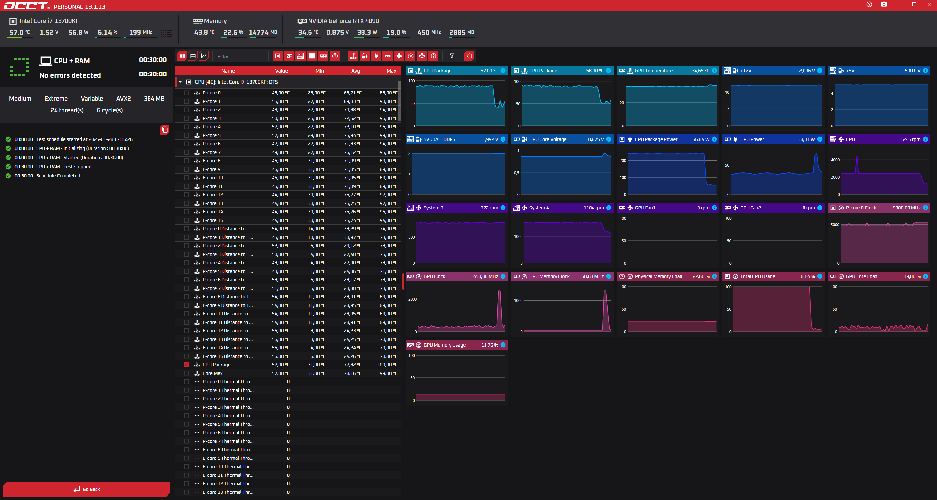Open the info icon on the Total CPU Usage graph
This screenshot has height=500, width=937.
pos(820,276)
